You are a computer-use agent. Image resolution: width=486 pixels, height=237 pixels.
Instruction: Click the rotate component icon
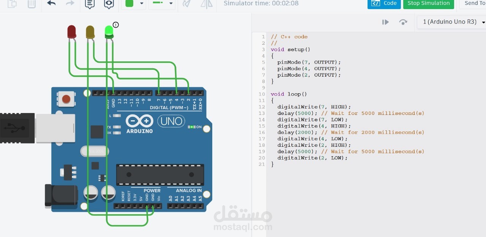186,4
